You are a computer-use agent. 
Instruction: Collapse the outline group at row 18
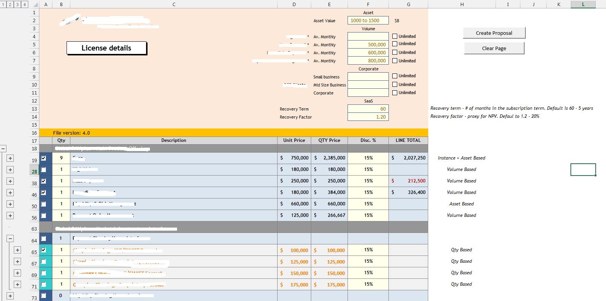click(x=3, y=148)
